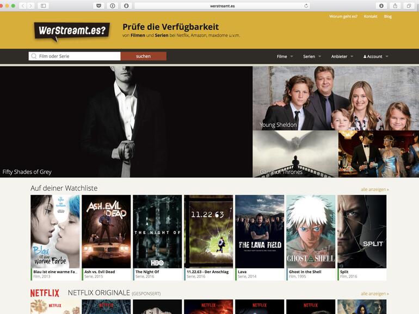This screenshot has width=419, height=314.
Task: Click the '11.22.63 - Der Anschlag' title text
Action: tap(208, 272)
